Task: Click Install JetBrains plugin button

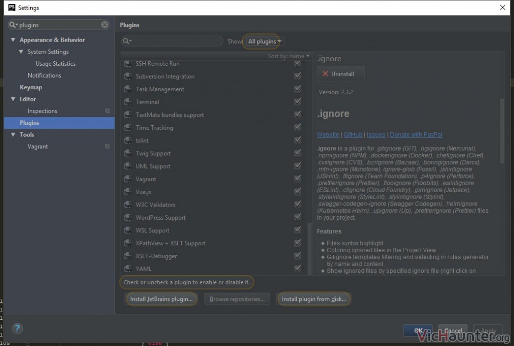Action: tap(161, 299)
